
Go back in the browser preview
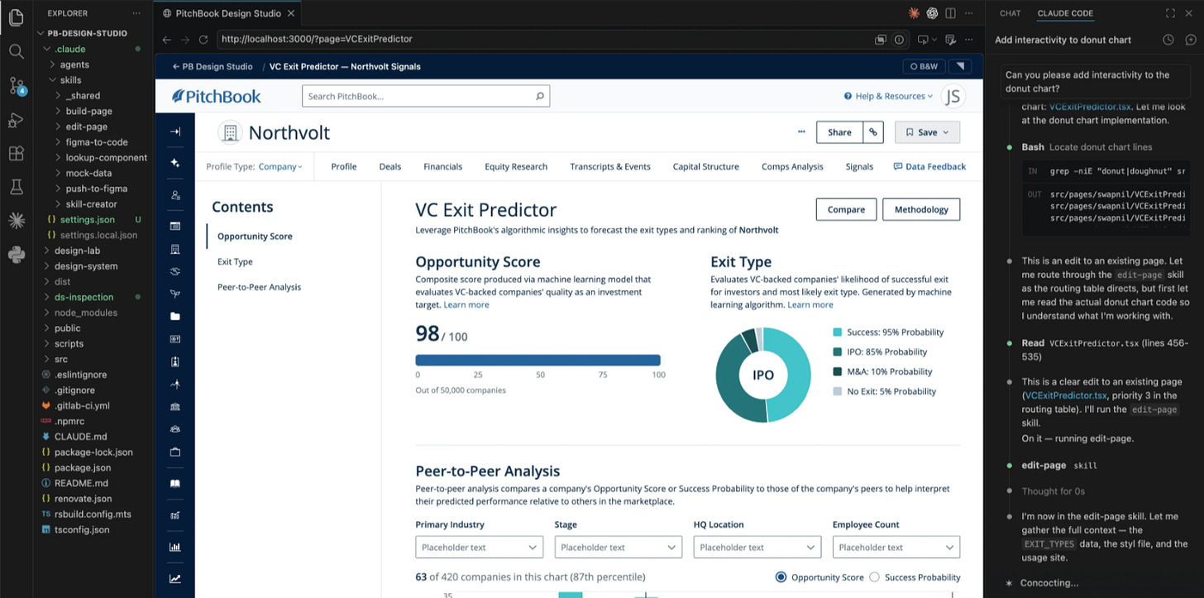pos(166,39)
